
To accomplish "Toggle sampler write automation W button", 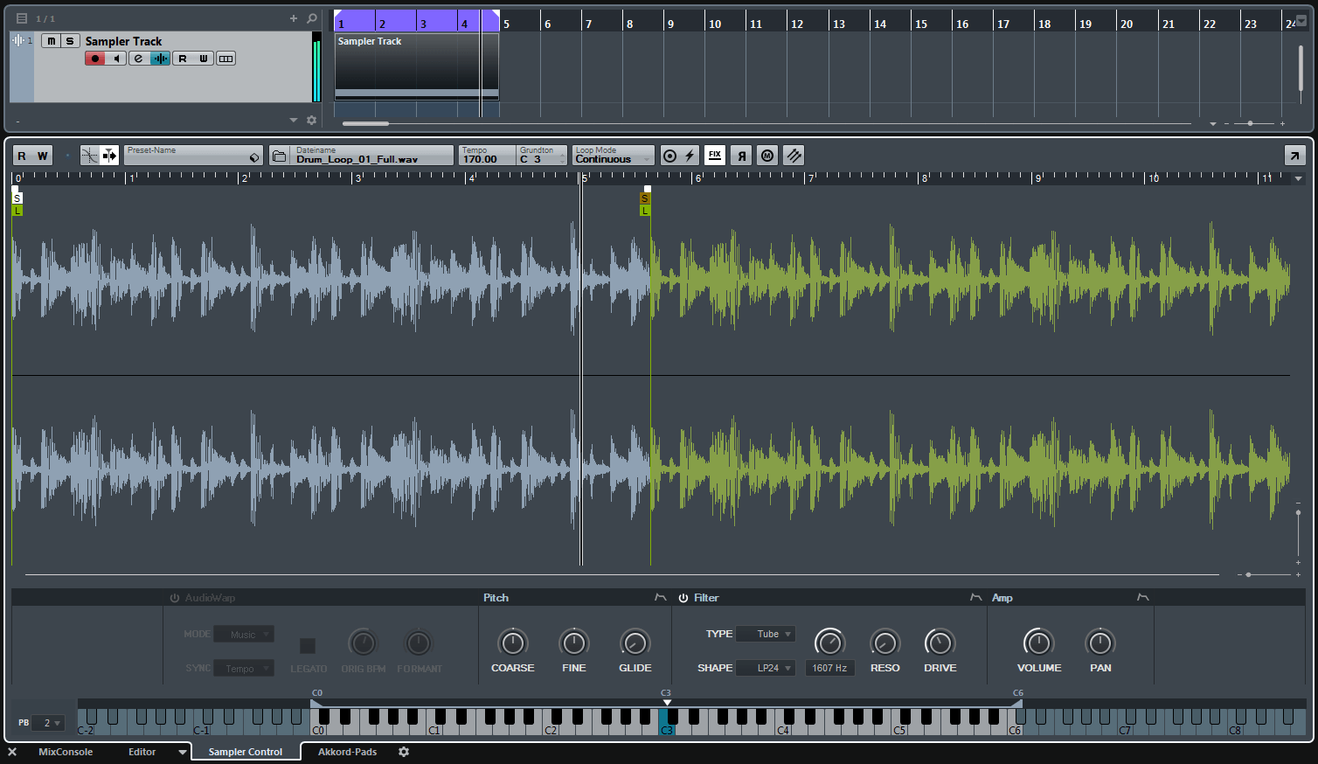I will [x=43, y=156].
